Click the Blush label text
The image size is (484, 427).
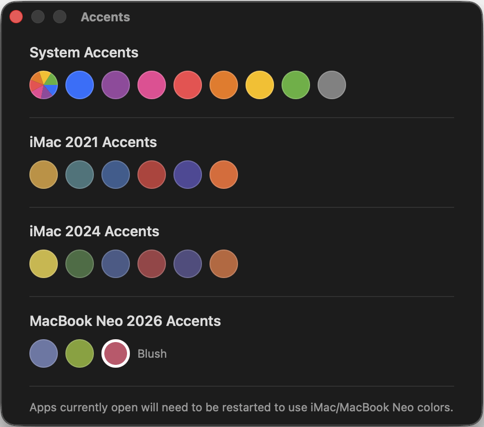[152, 353]
